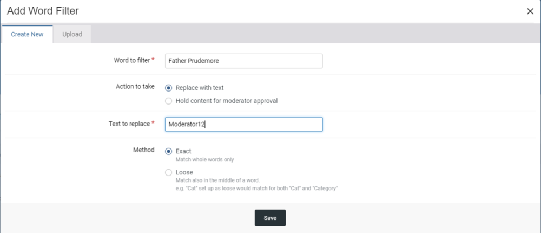Enable the Exact method radio button
541x233 pixels.
[169, 151]
